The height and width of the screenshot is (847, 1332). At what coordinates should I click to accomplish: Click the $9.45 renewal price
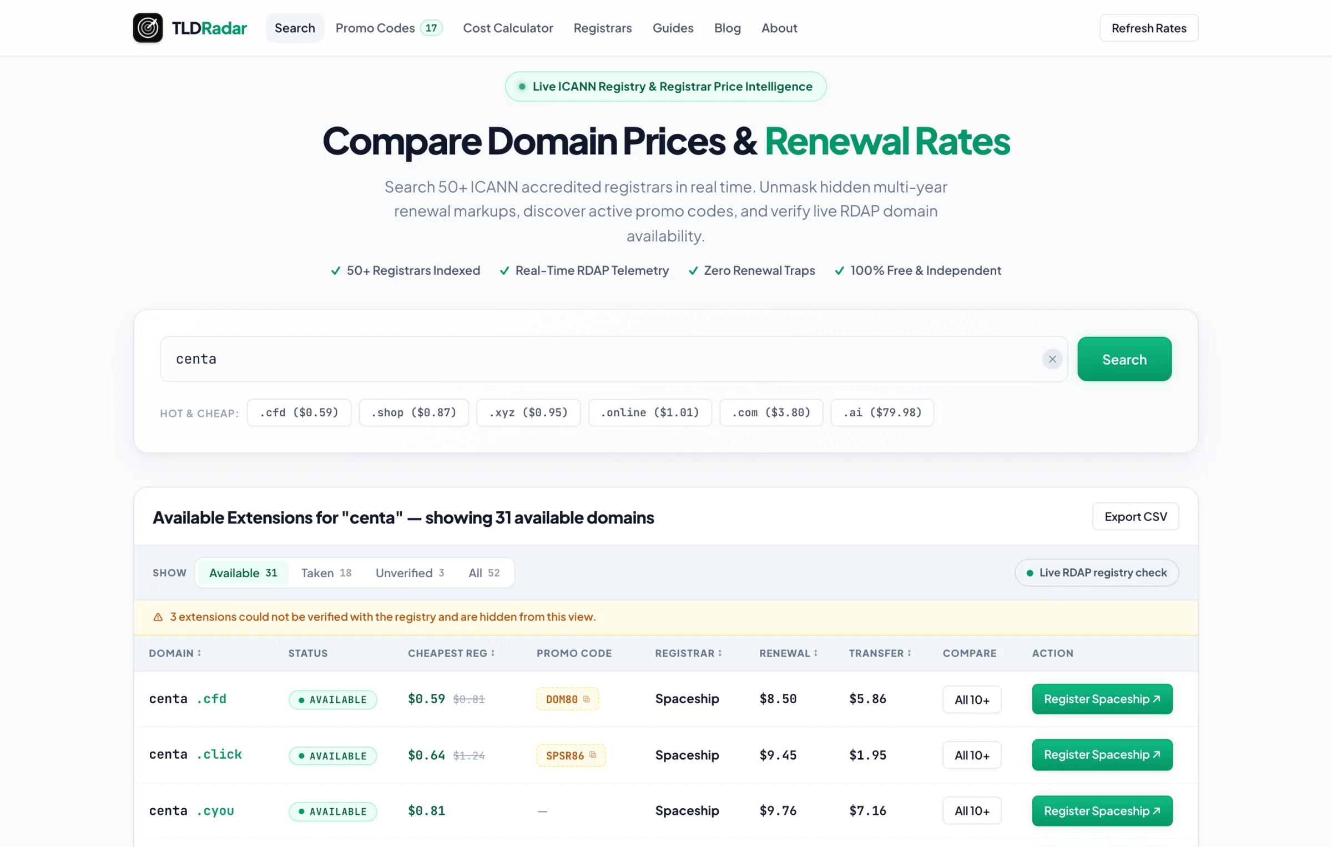(778, 755)
